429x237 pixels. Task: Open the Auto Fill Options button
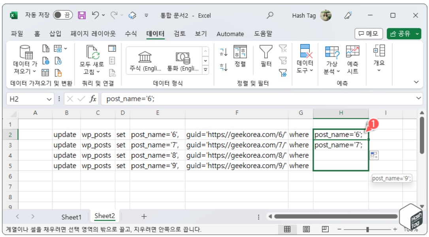tap(374, 156)
